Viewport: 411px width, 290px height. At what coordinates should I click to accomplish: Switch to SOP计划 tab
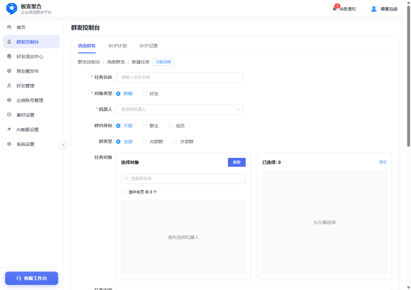pyautogui.click(x=118, y=46)
